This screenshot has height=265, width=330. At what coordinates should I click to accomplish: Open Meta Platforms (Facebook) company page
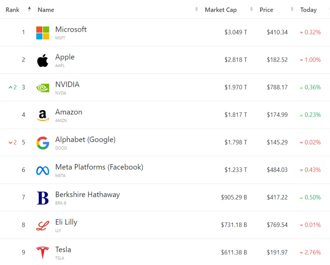tap(99, 167)
